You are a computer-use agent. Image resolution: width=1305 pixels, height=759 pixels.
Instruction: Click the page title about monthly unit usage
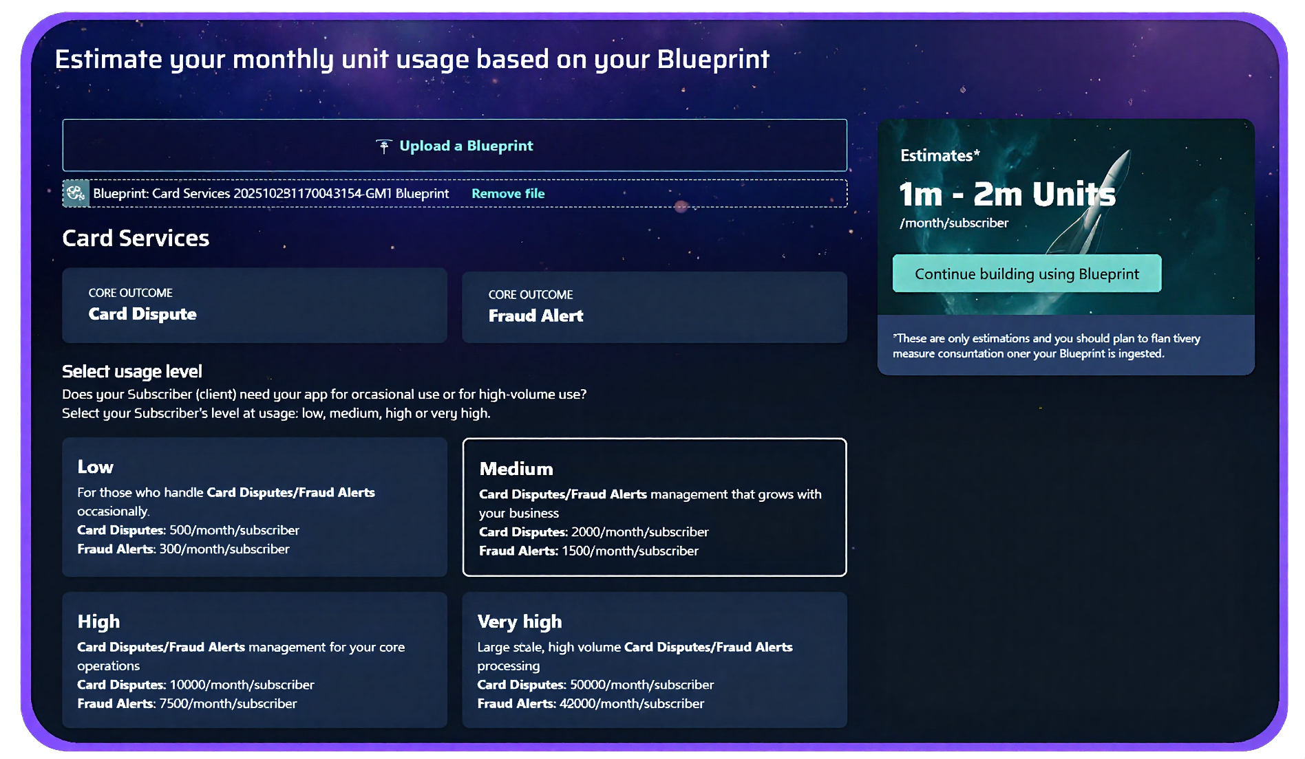pos(412,59)
